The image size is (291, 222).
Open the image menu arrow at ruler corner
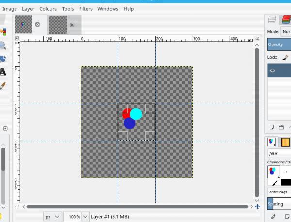[17, 38]
